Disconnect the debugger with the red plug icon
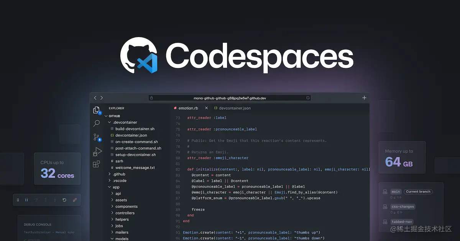Image resolution: width=460 pixels, height=241 pixels. click(75, 200)
